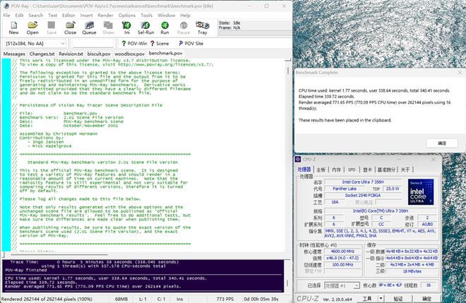This screenshot has height=303, width=466.
Task: Switch to the Revision.txt tab
Action: (x=71, y=54)
